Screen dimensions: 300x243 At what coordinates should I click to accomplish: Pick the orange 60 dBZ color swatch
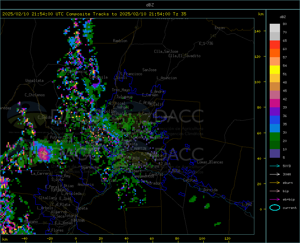tap(275, 53)
